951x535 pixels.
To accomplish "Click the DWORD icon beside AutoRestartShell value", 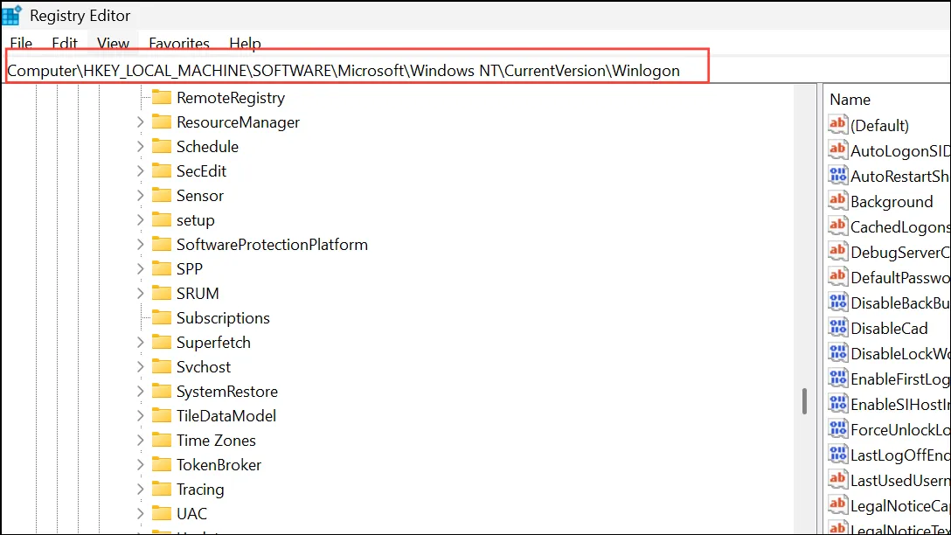I will (837, 176).
